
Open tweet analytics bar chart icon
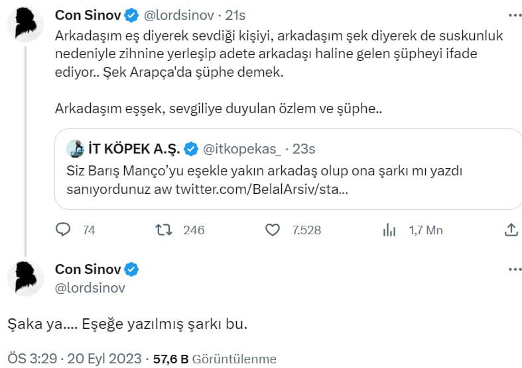389,230
